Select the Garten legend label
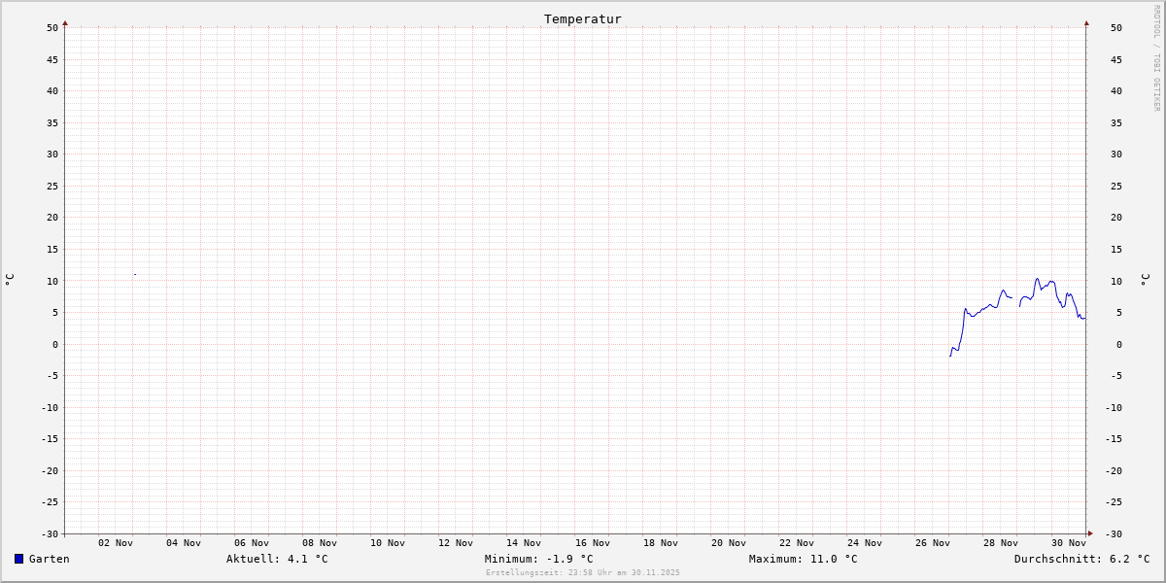Viewport: 1166px width, 583px height. click(x=49, y=559)
